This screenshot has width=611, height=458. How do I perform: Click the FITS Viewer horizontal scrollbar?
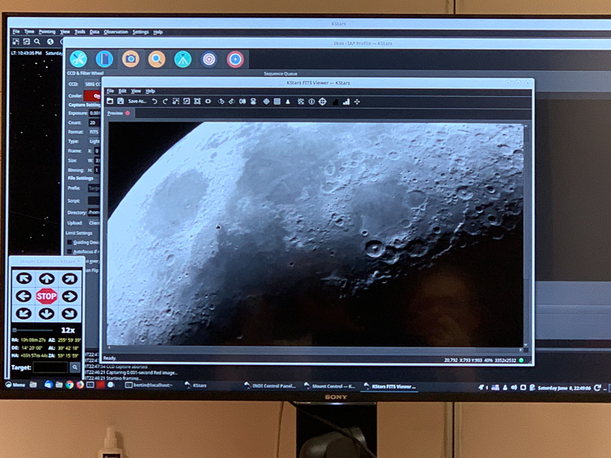[314, 350]
